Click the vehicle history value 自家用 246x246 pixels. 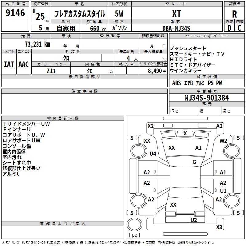[x=66, y=28]
